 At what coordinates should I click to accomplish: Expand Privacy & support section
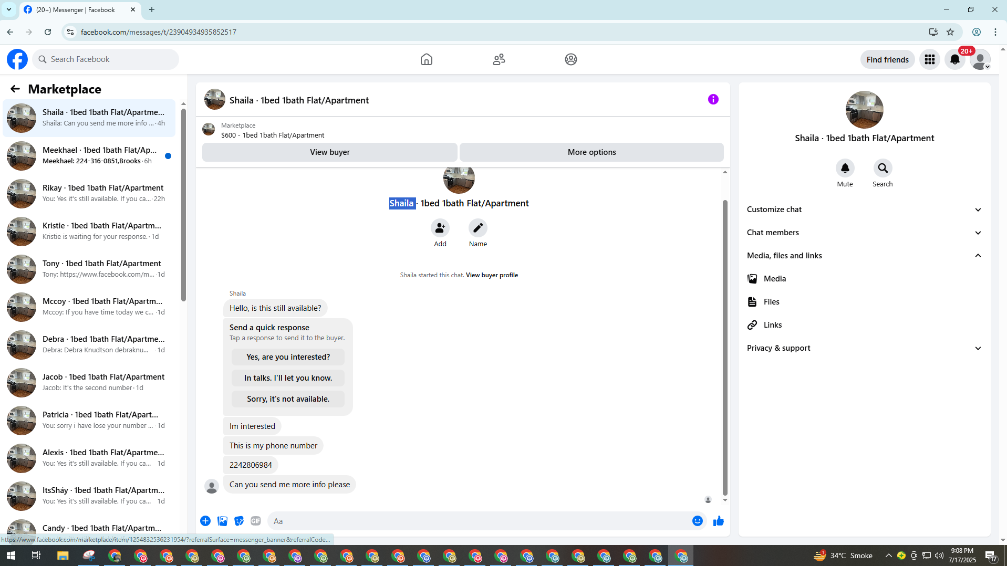pos(864,348)
